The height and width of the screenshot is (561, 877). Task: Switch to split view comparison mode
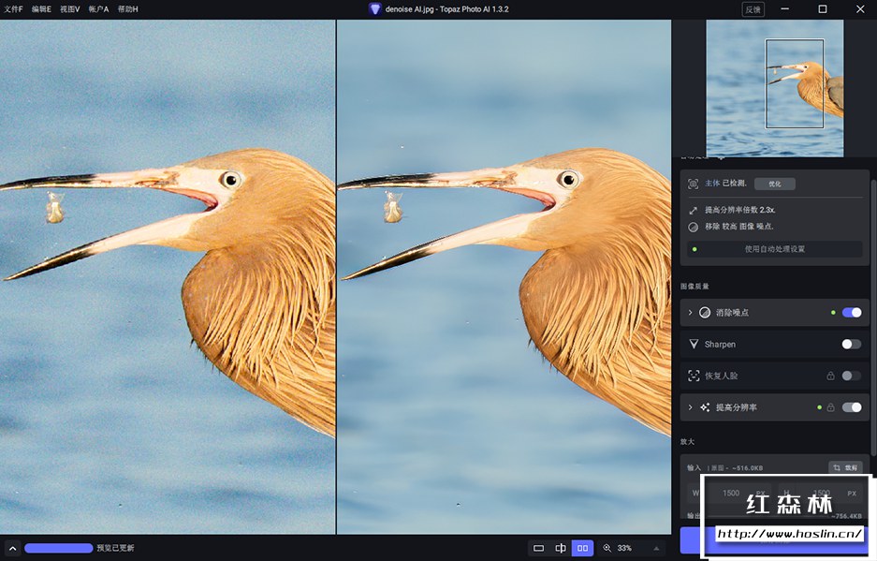pos(561,548)
